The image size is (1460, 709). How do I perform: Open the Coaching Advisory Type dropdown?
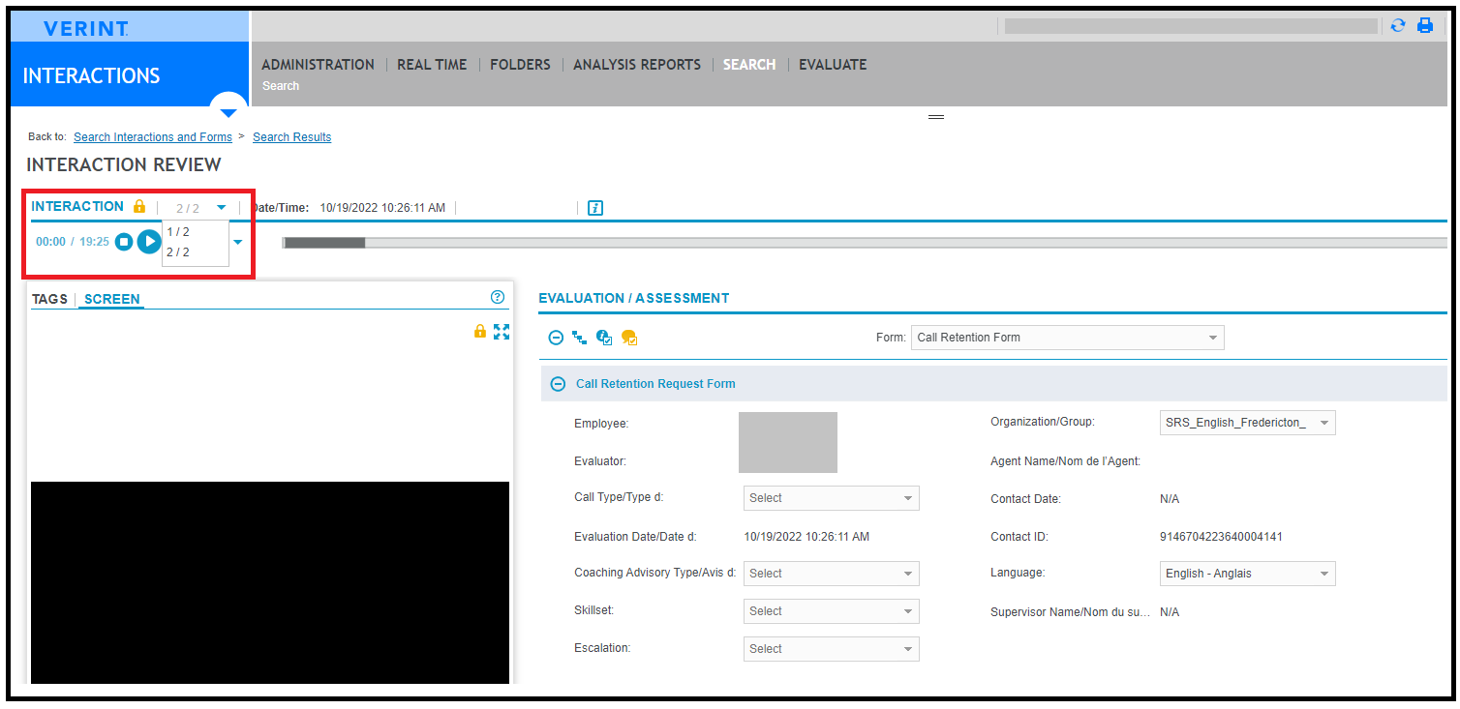tap(832, 574)
